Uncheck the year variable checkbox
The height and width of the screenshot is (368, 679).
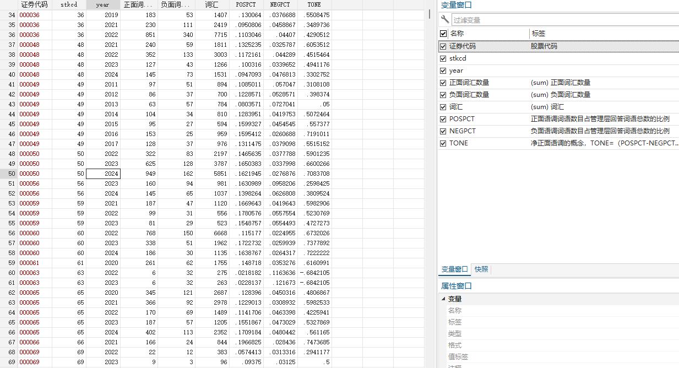pyautogui.click(x=444, y=71)
